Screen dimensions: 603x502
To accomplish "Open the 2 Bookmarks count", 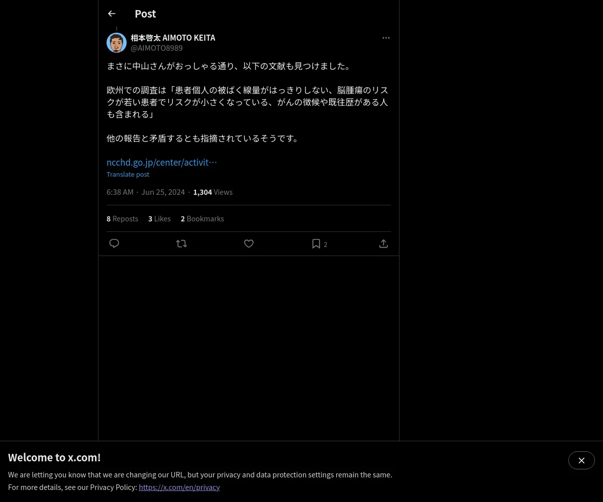I will pyautogui.click(x=202, y=218).
